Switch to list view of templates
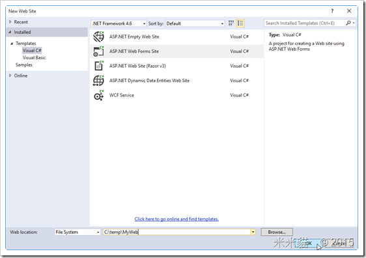 (240, 23)
